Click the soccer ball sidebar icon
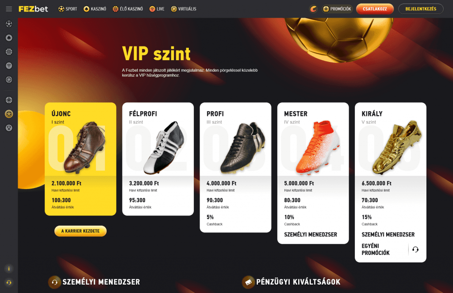The height and width of the screenshot is (293, 453). (9, 24)
